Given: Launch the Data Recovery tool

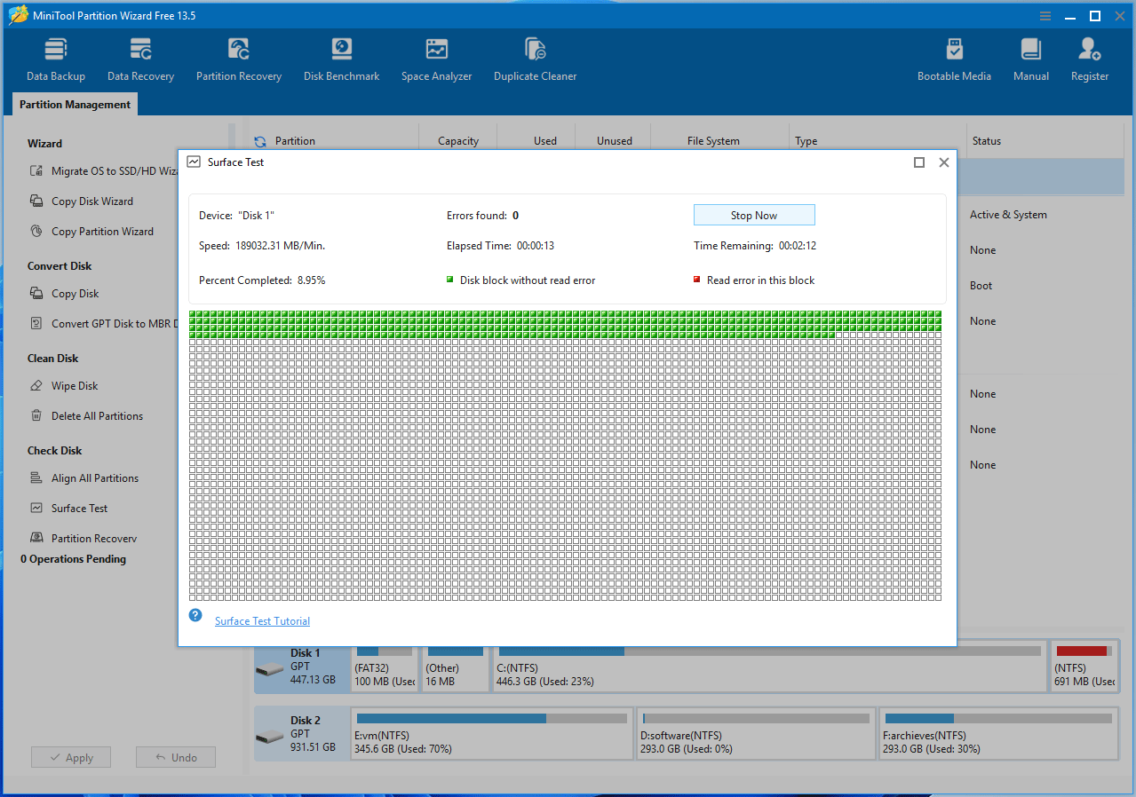Looking at the screenshot, I should [139, 58].
